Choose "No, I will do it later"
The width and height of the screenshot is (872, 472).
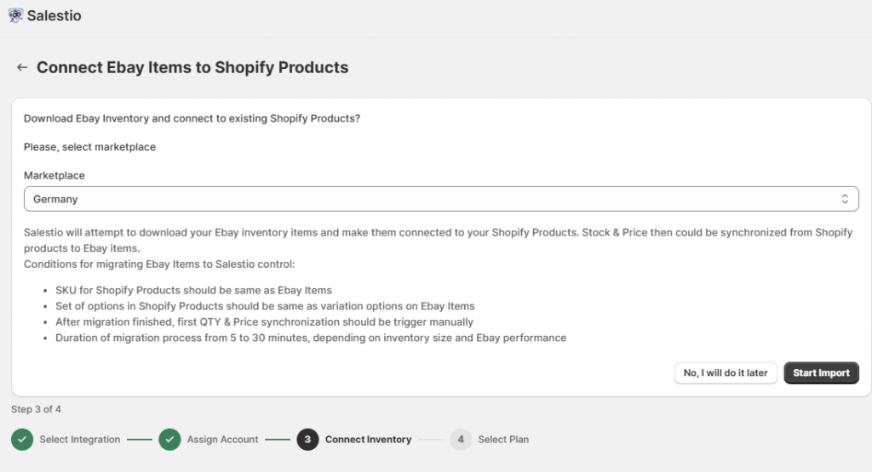click(x=726, y=373)
